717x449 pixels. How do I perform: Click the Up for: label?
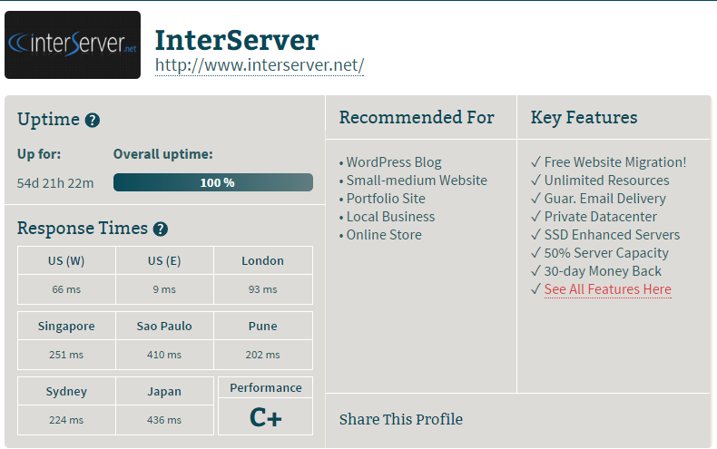point(39,154)
